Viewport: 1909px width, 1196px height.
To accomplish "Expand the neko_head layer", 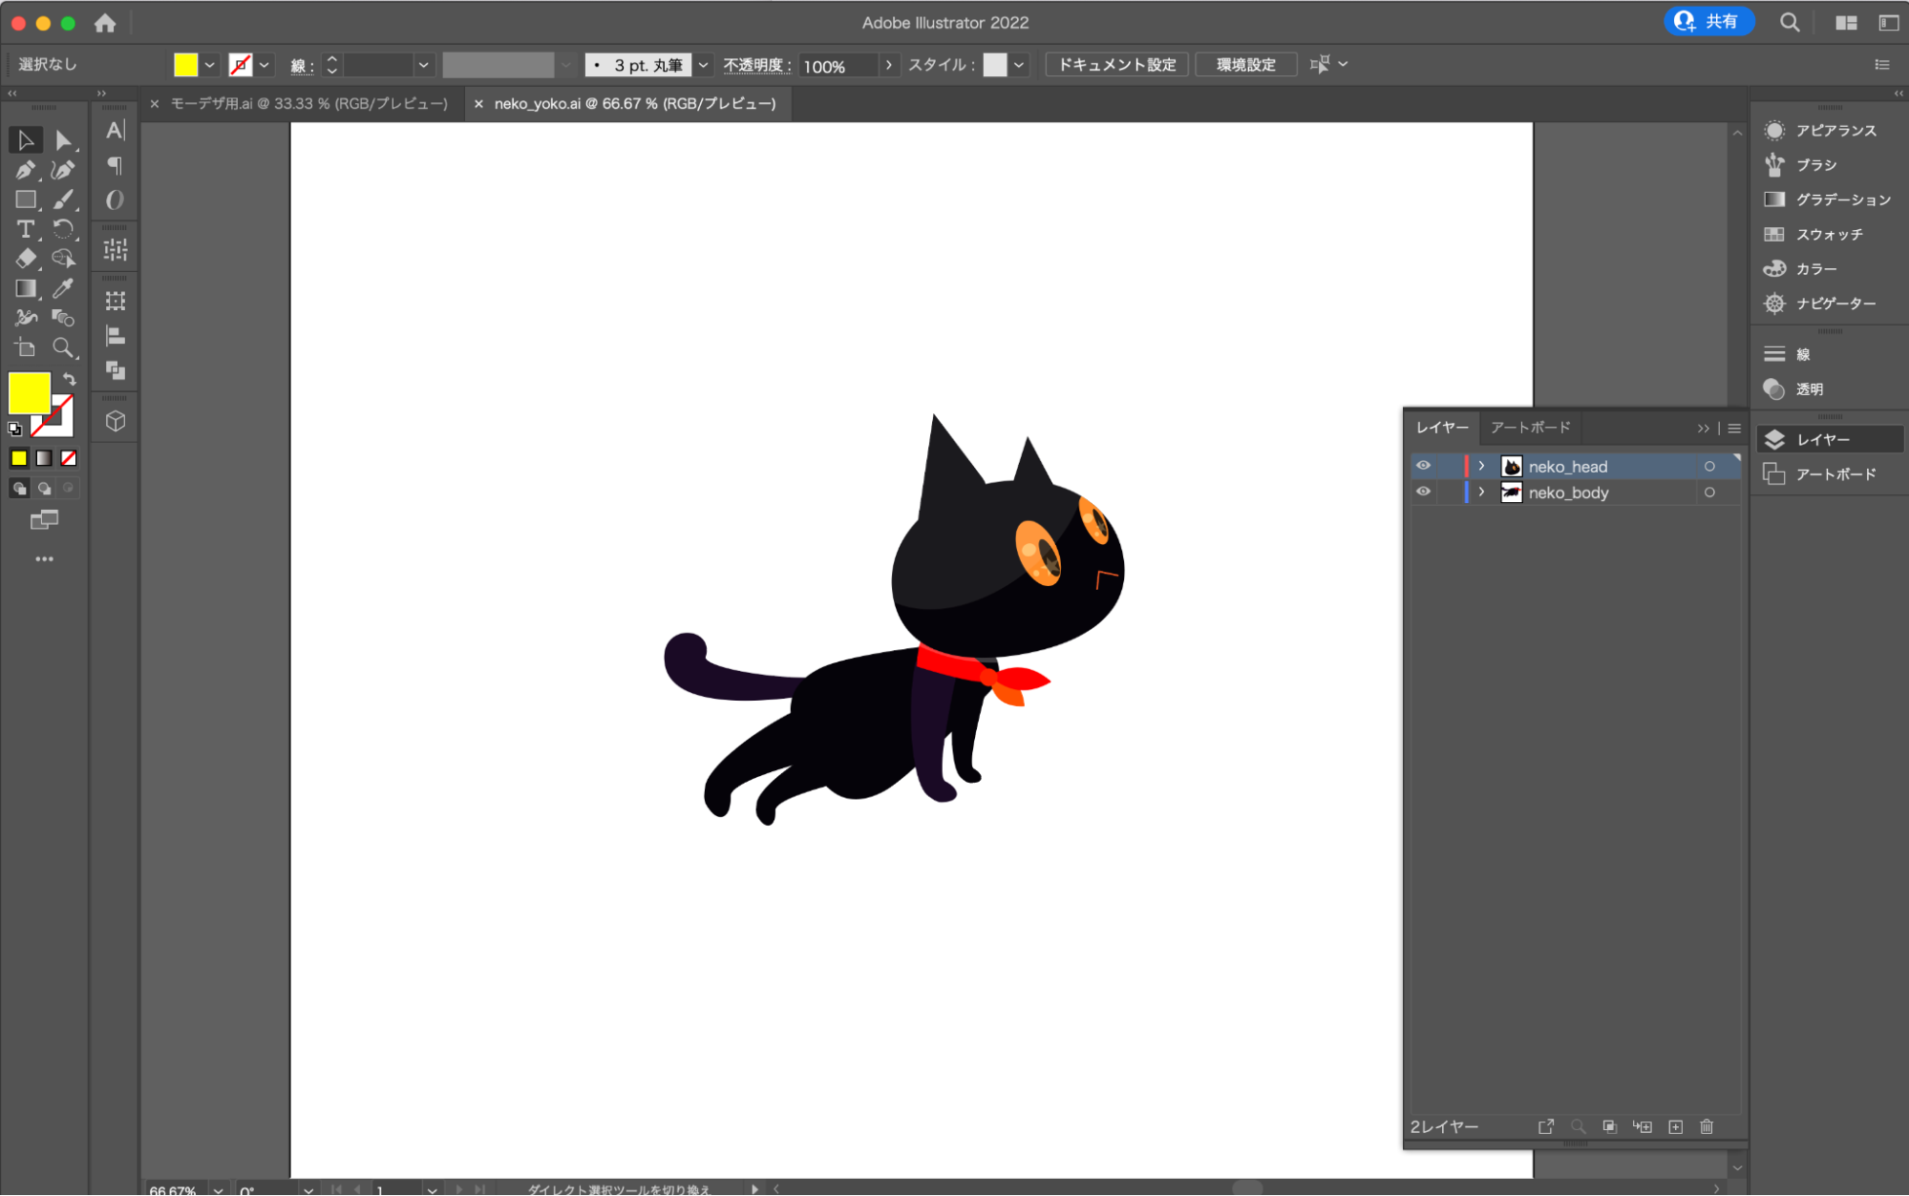I will tap(1481, 466).
